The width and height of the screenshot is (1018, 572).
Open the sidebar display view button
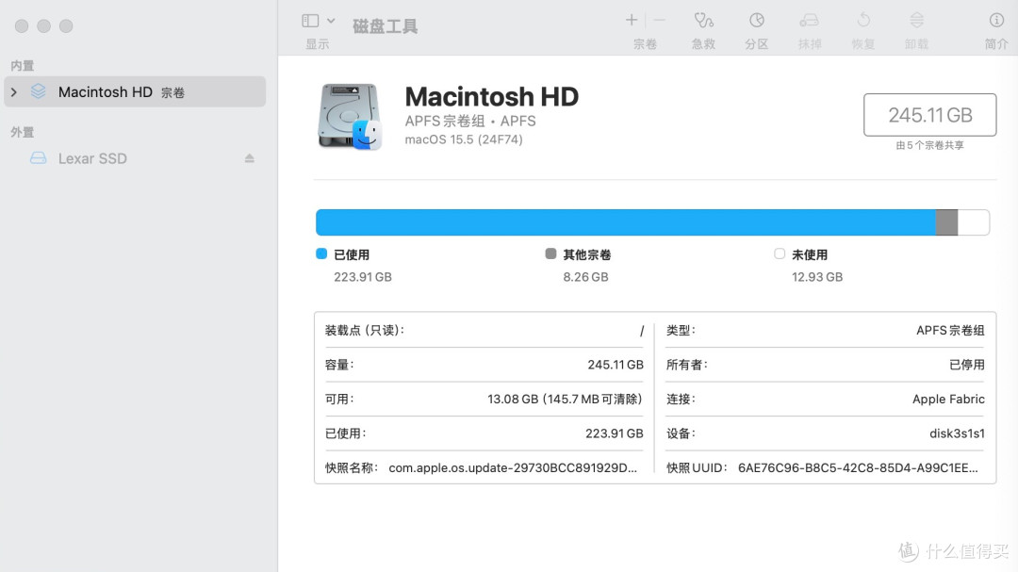pos(310,21)
